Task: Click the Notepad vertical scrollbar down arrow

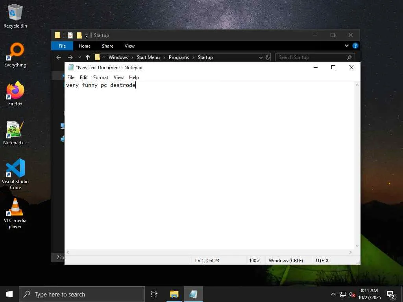Action: pyautogui.click(x=357, y=246)
